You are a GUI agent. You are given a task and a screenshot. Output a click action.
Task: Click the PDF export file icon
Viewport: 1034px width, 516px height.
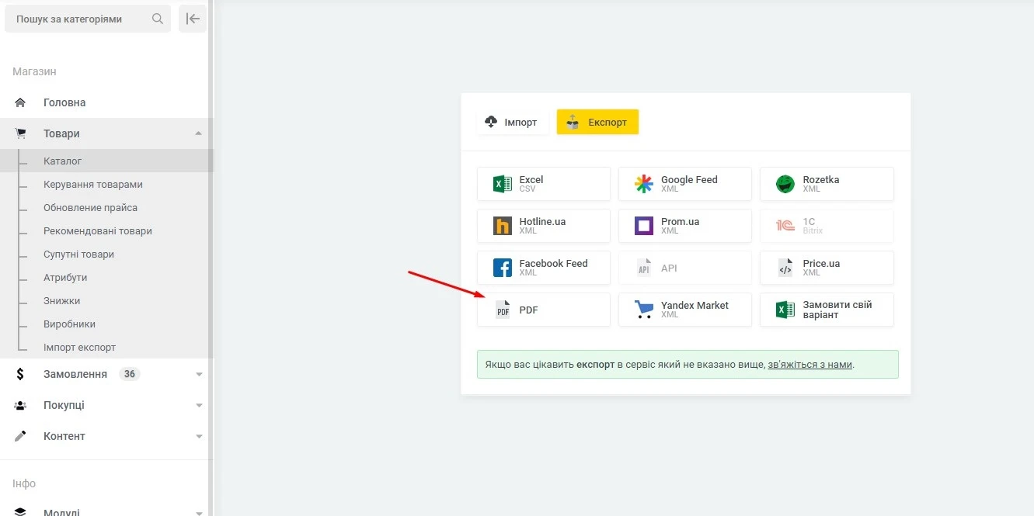pos(503,310)
